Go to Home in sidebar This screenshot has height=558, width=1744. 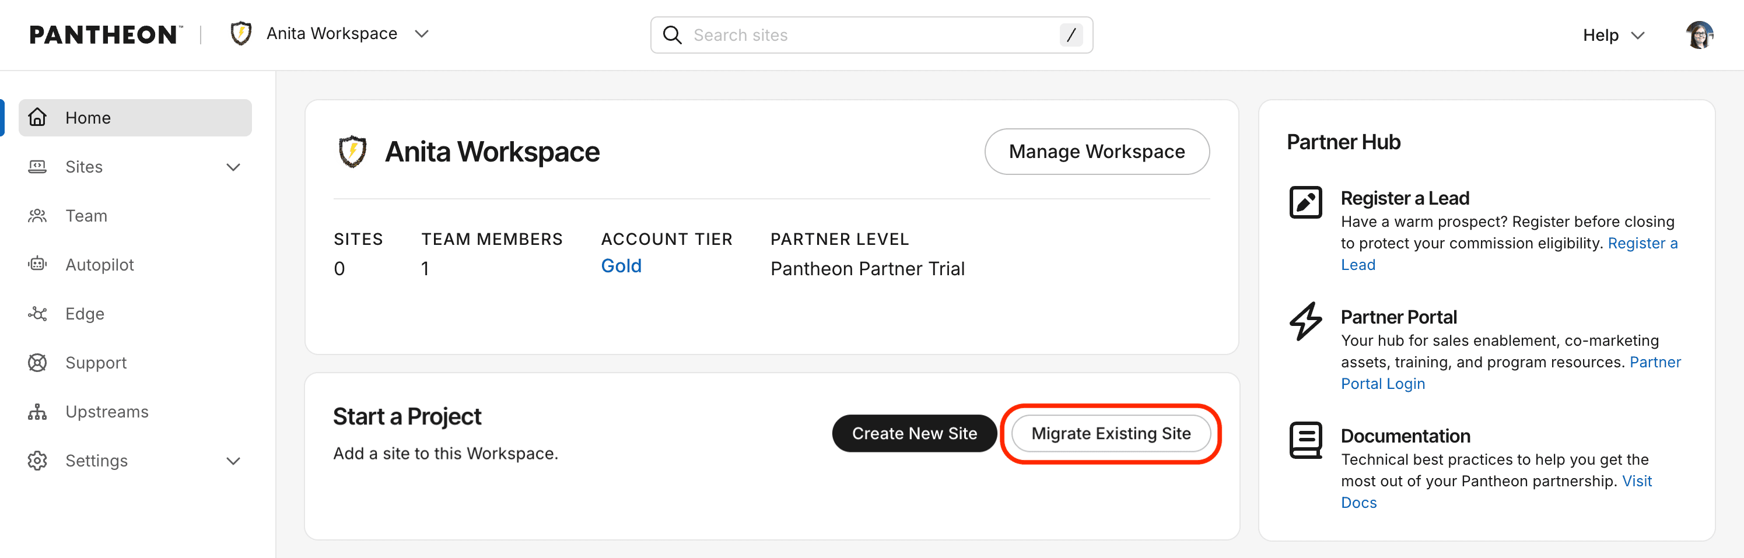pyautogui.click(x=135, y=118)
